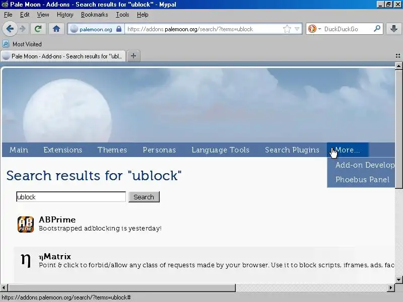This screenshot has width=403, height=302.
Task: Open the ABPrime add-on title
Action: point(57,219)
